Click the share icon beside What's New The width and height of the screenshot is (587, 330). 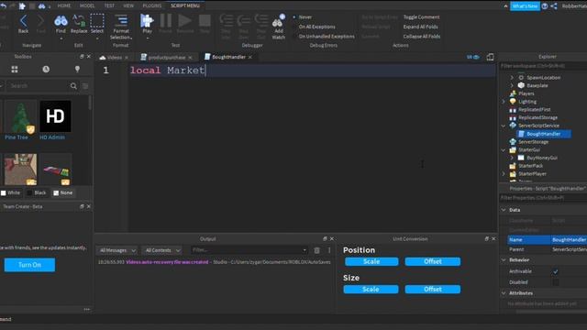pyautogui.click(x=554, y=6)
